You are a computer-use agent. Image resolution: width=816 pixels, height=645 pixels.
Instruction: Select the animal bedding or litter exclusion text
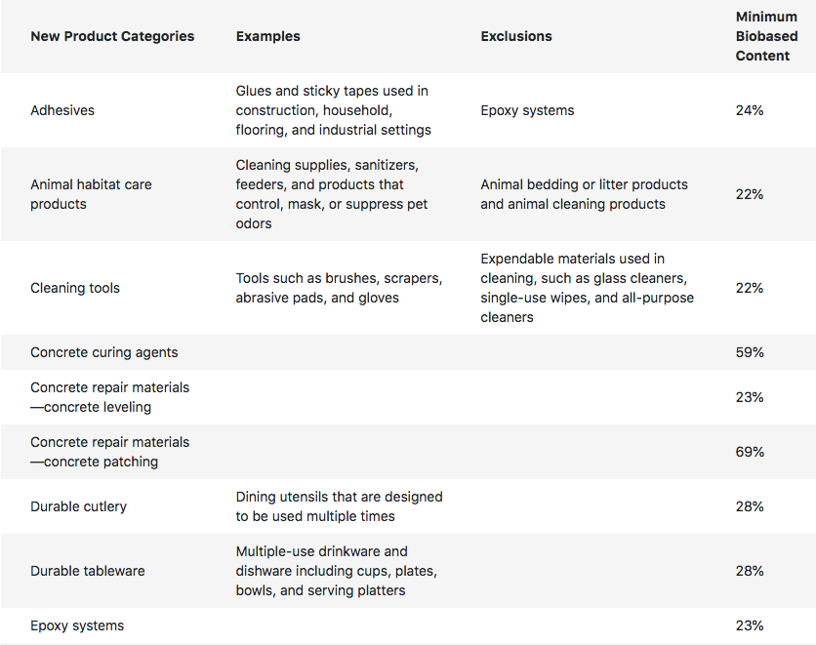584,194
